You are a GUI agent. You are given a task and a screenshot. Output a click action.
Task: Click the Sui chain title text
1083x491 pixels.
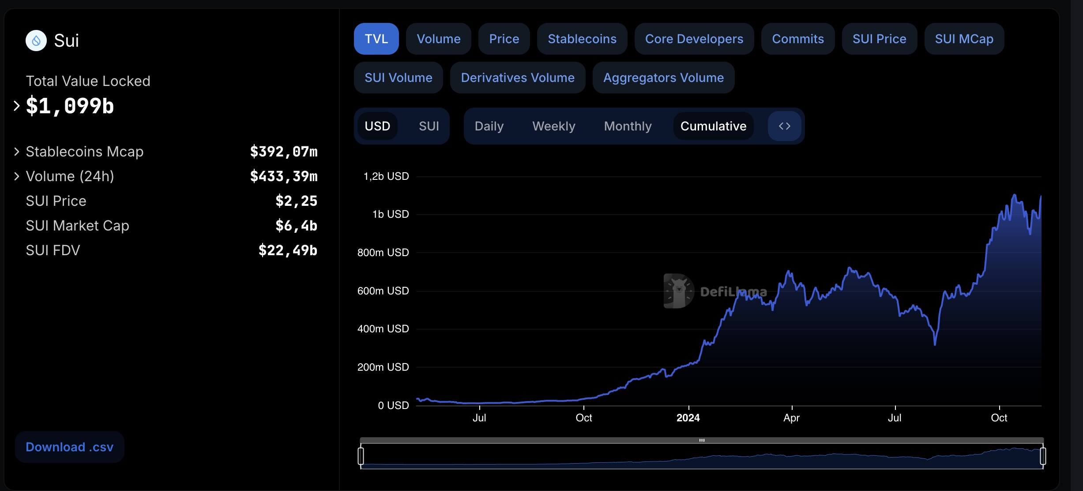(66, 41)
